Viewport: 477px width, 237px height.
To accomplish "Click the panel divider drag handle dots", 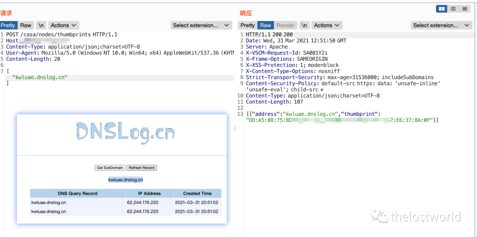I will pyautogui.click(x=235, y=128).
